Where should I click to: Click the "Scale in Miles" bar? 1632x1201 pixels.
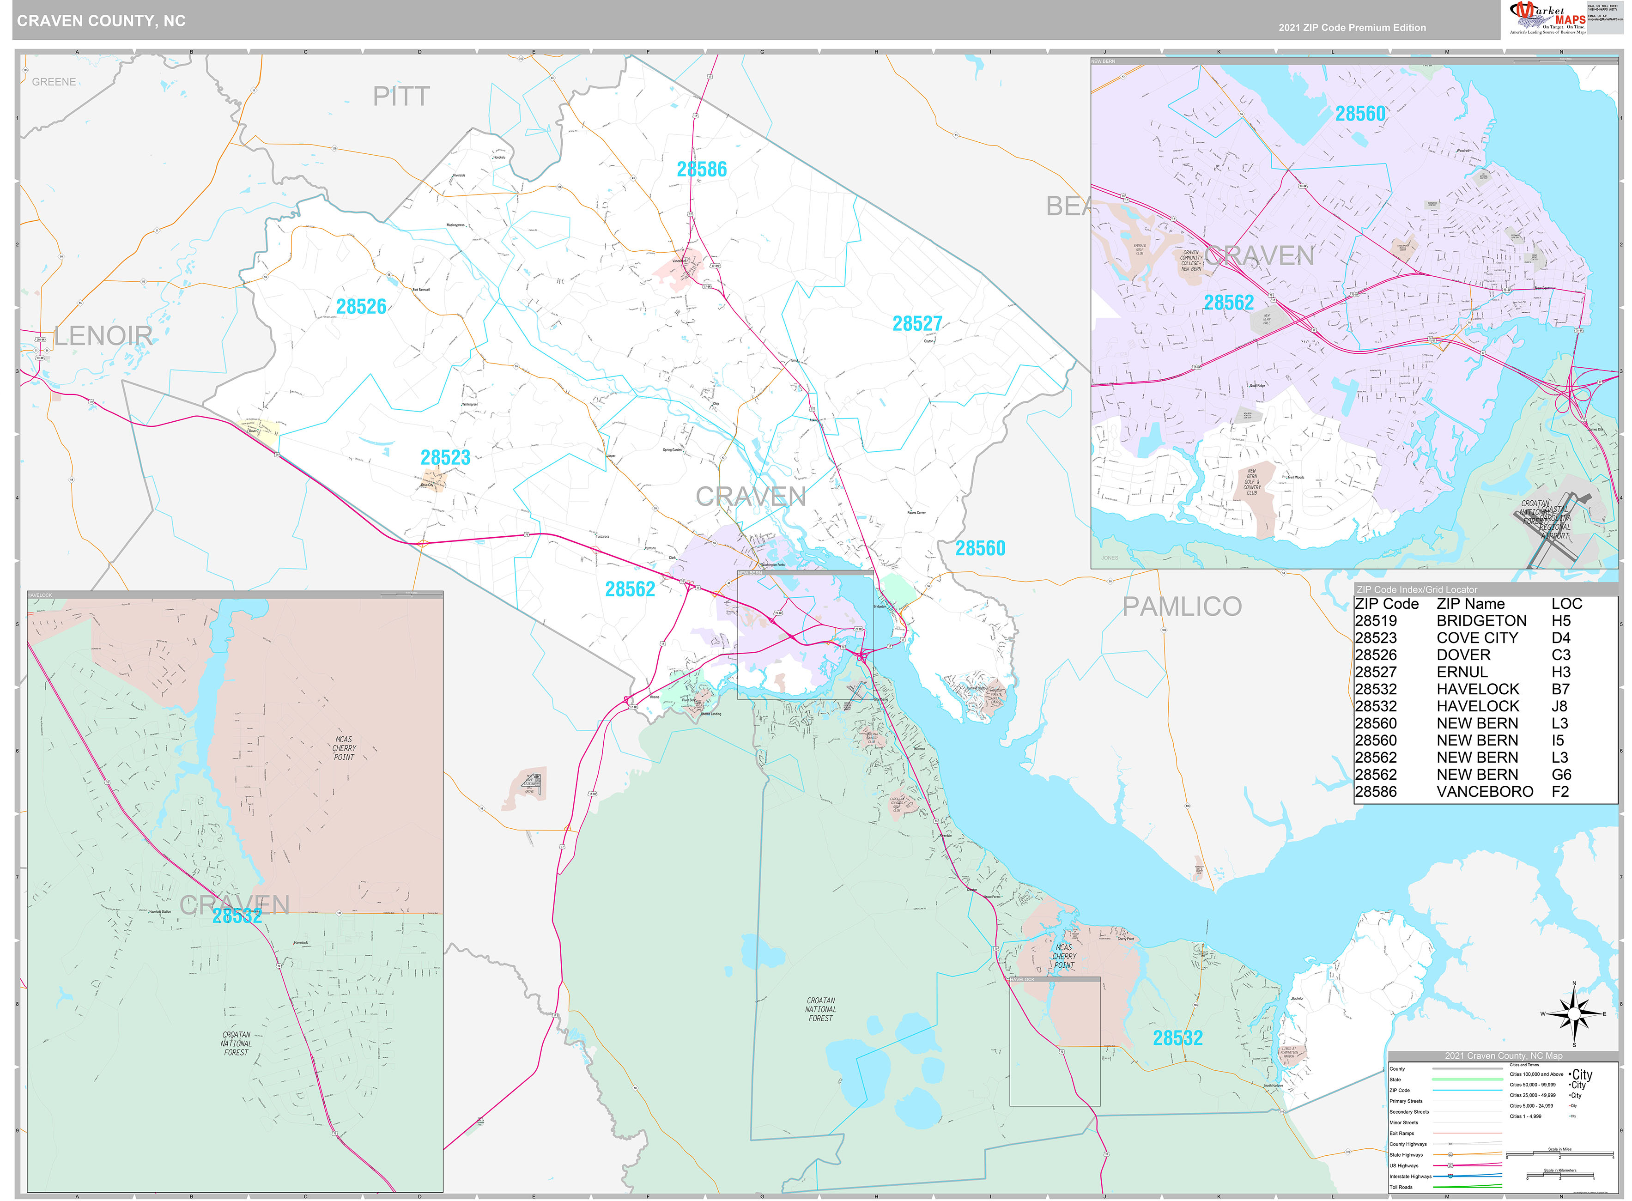1560,1154
